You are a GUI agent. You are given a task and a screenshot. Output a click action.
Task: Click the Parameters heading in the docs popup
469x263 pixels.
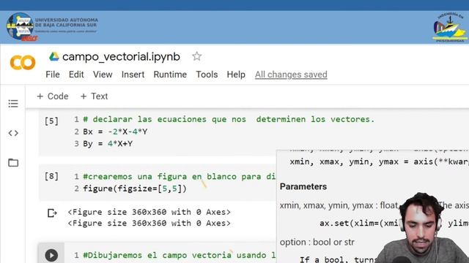point(303,187)
